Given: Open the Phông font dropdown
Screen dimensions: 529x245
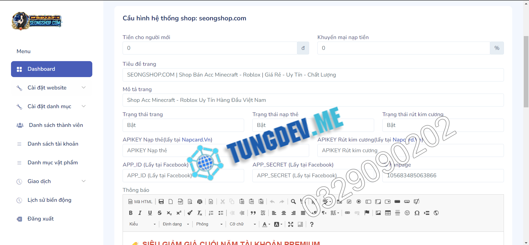Looking at the screenshot, I should pyautogui.click(x=209, y=224).
